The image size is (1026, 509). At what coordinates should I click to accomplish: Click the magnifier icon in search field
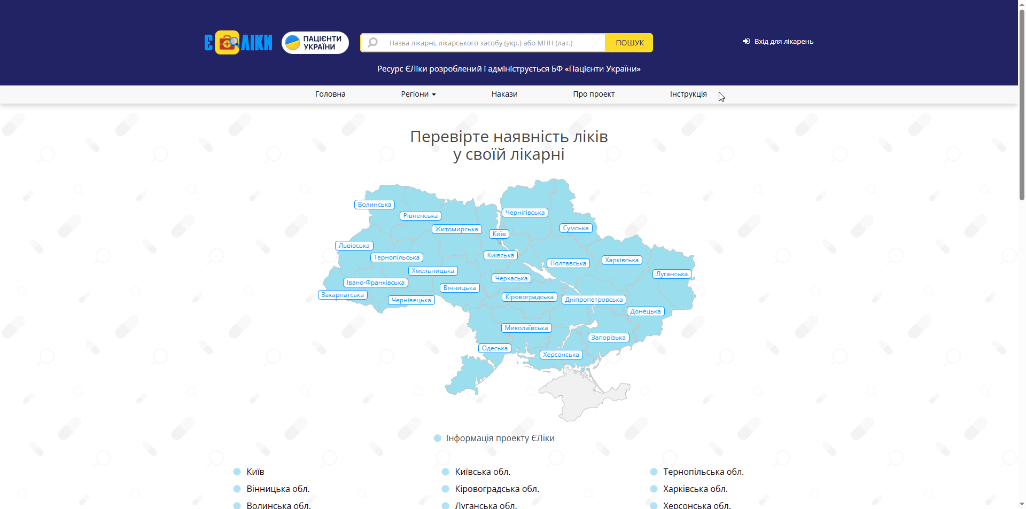[373, 43]
